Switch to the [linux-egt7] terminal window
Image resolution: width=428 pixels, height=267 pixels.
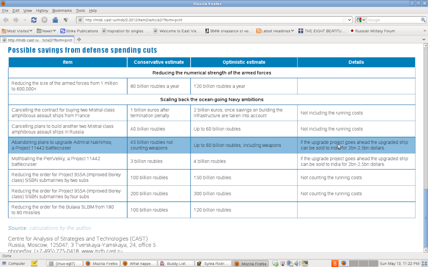pos(65,264)
